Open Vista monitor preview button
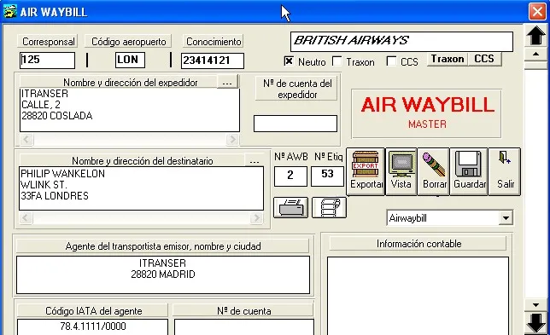This screenshot has height=335, width=550. [401, 171]
